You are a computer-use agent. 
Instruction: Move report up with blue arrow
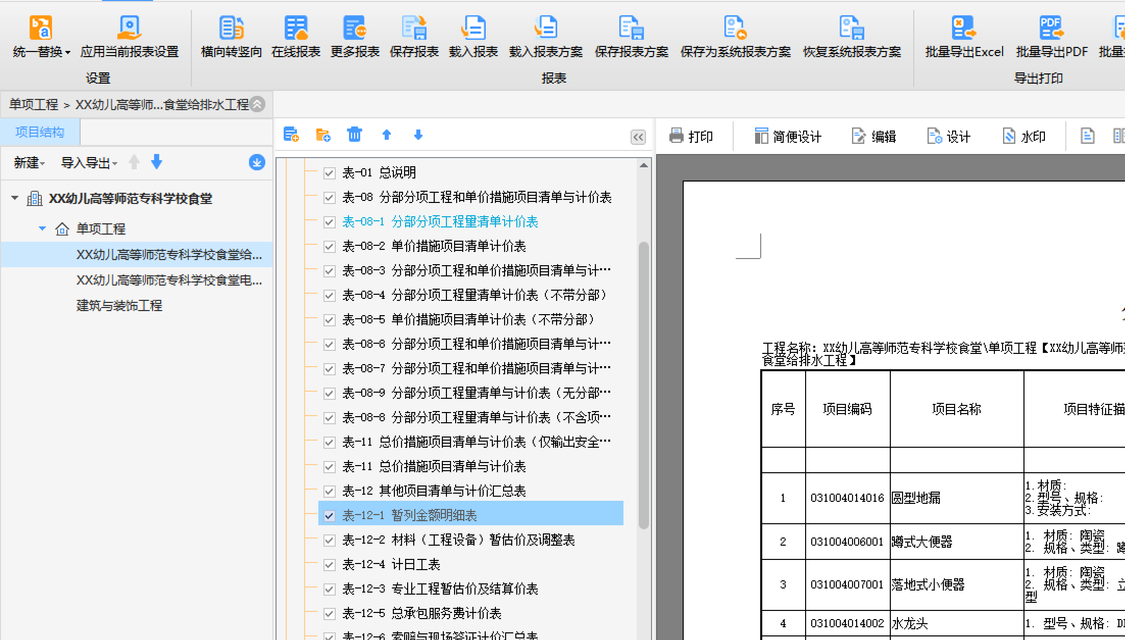click(x=387, y=135)
